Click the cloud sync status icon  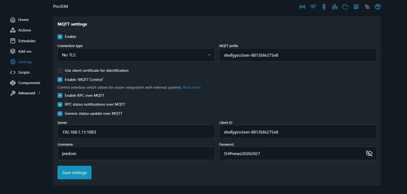click(346, 7)
